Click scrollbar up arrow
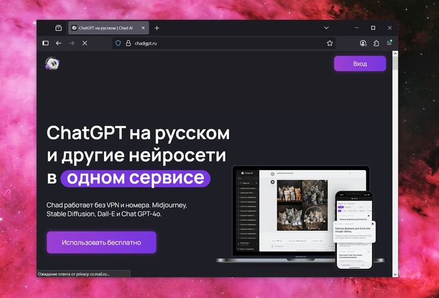439x298 pixels. point(395,53)
